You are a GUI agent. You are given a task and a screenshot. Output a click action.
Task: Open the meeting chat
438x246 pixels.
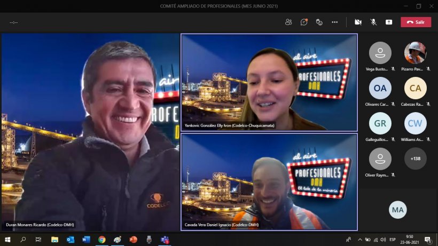coord(304,22)
